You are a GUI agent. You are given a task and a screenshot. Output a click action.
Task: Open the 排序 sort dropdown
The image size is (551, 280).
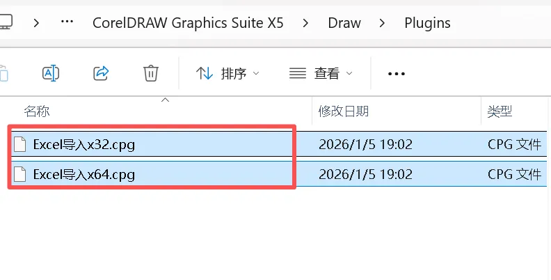click(x=227, y=73)
